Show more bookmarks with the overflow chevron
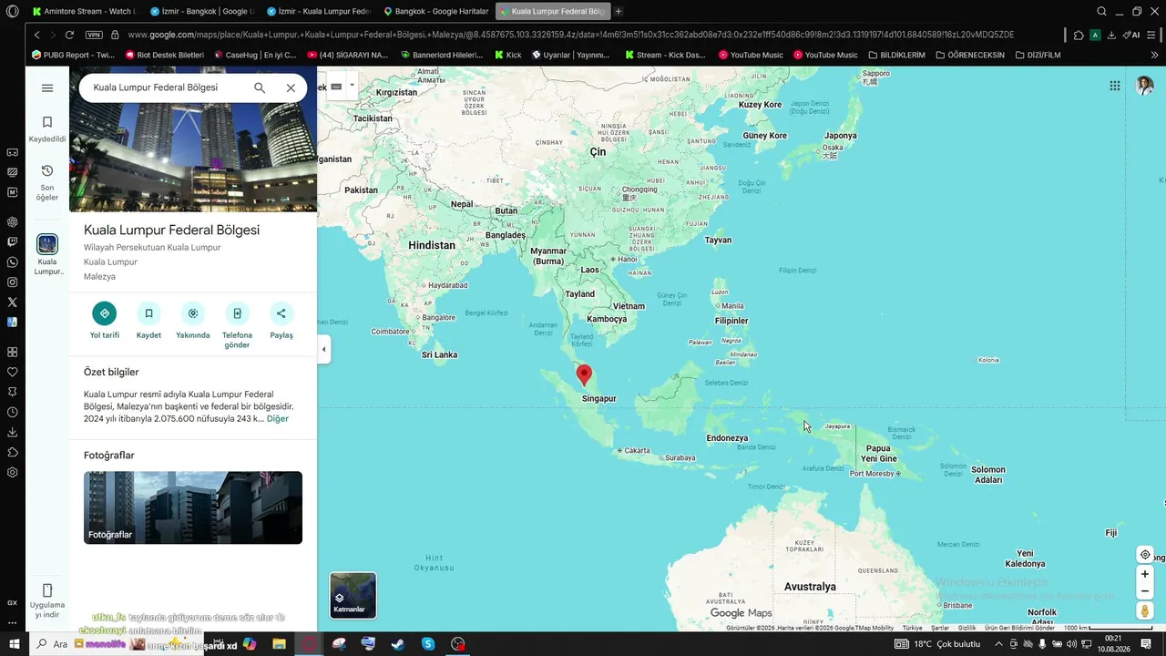Screen dimensions: 1166x656 click(x=1155, y=55)
